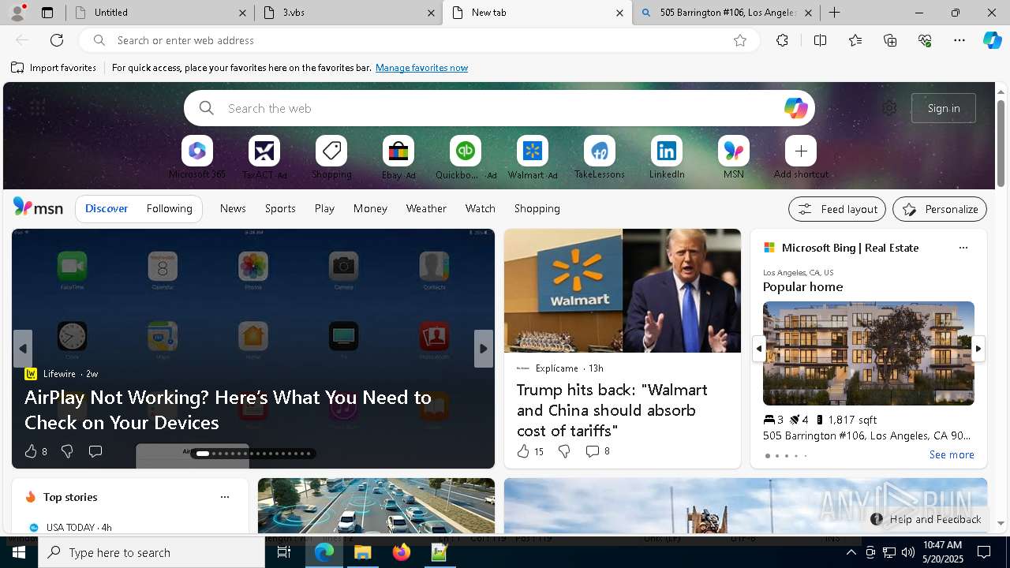The width and height of the screenshot is (1010, 568).
Task: Click Manage favorites now link
Action: pyautogui.click(x=421, y=68)
